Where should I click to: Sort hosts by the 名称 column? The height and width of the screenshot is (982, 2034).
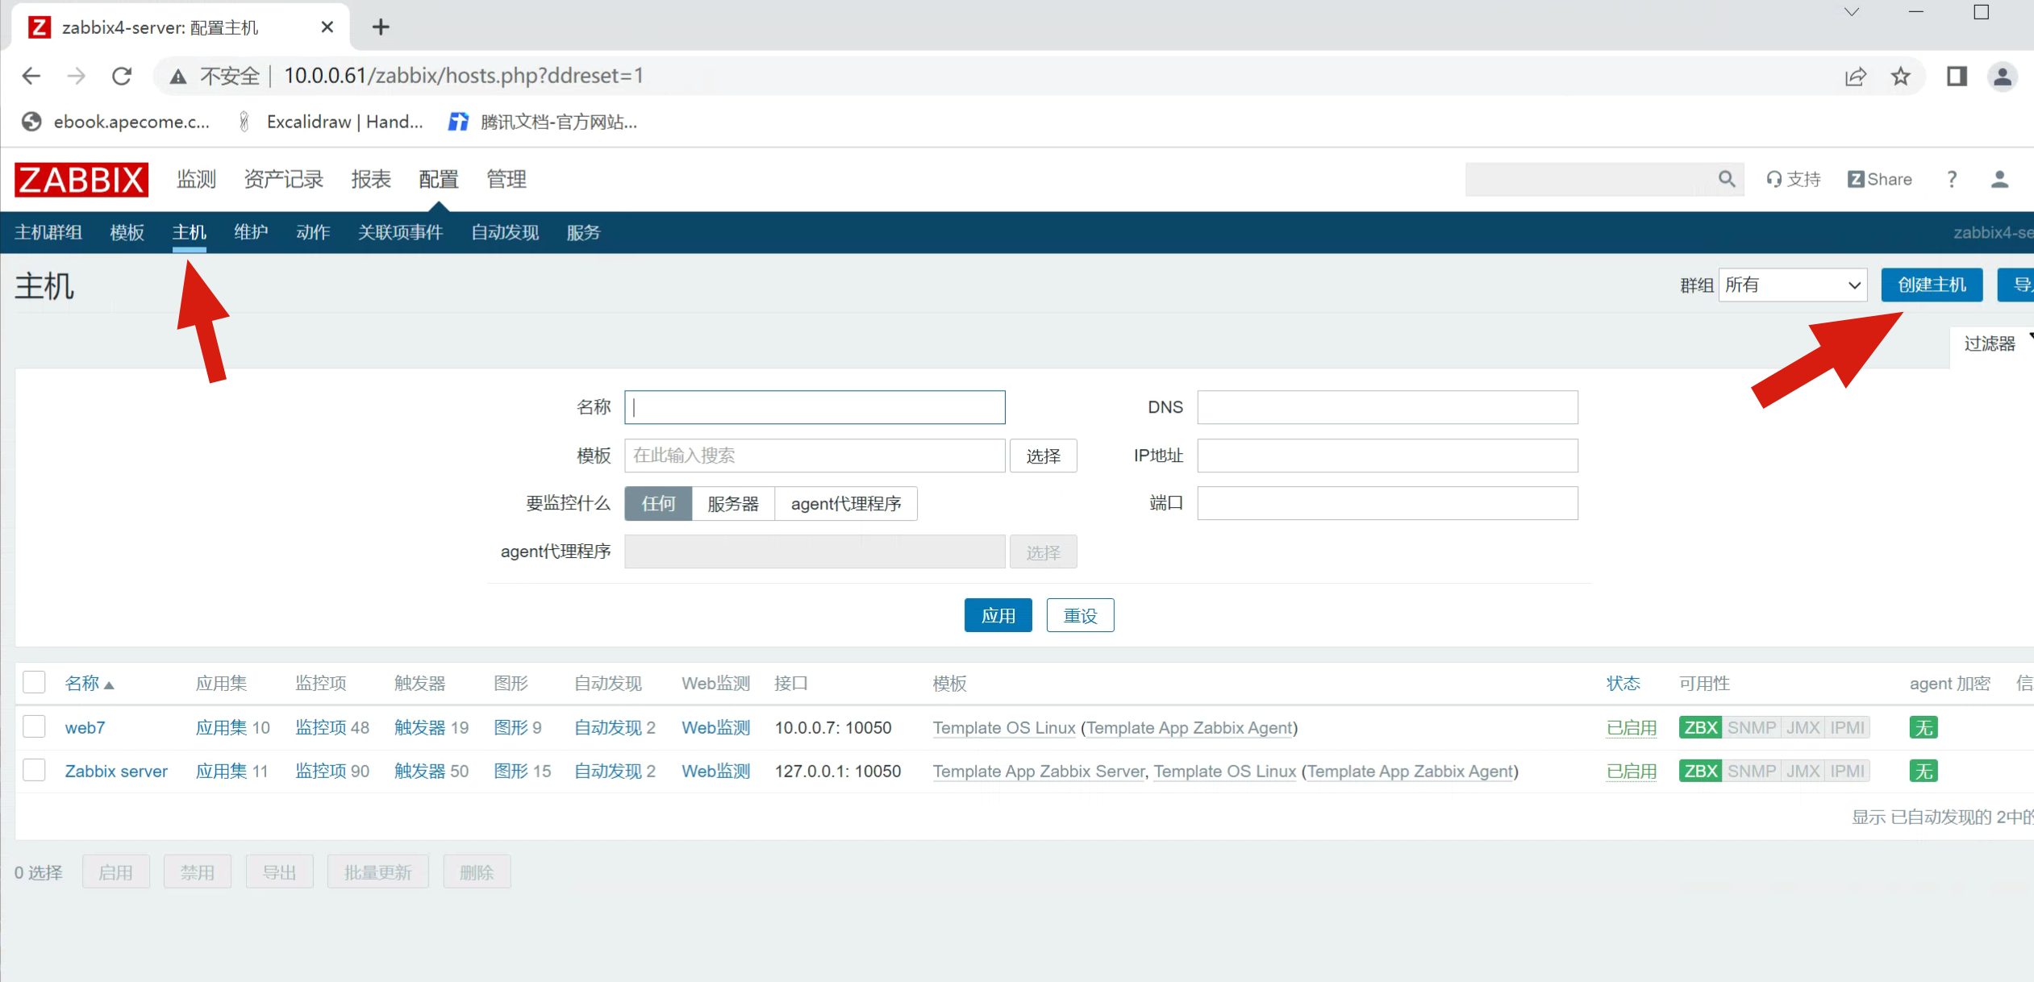point(82,683)
